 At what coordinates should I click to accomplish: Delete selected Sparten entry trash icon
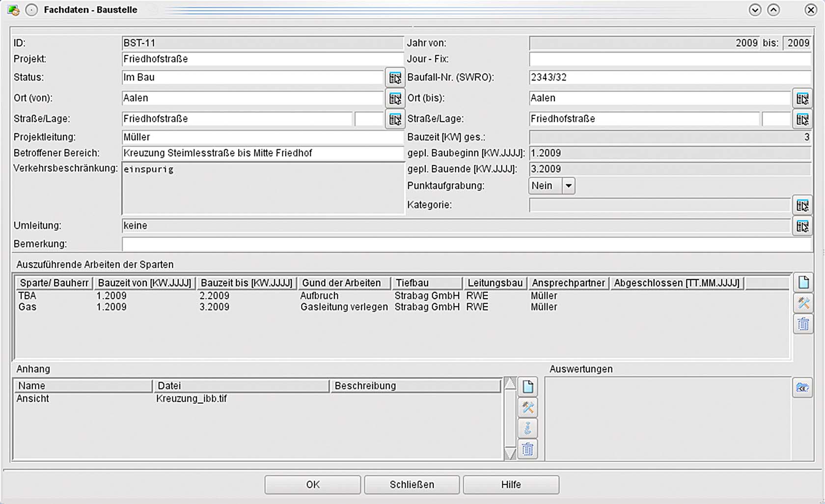803,324
